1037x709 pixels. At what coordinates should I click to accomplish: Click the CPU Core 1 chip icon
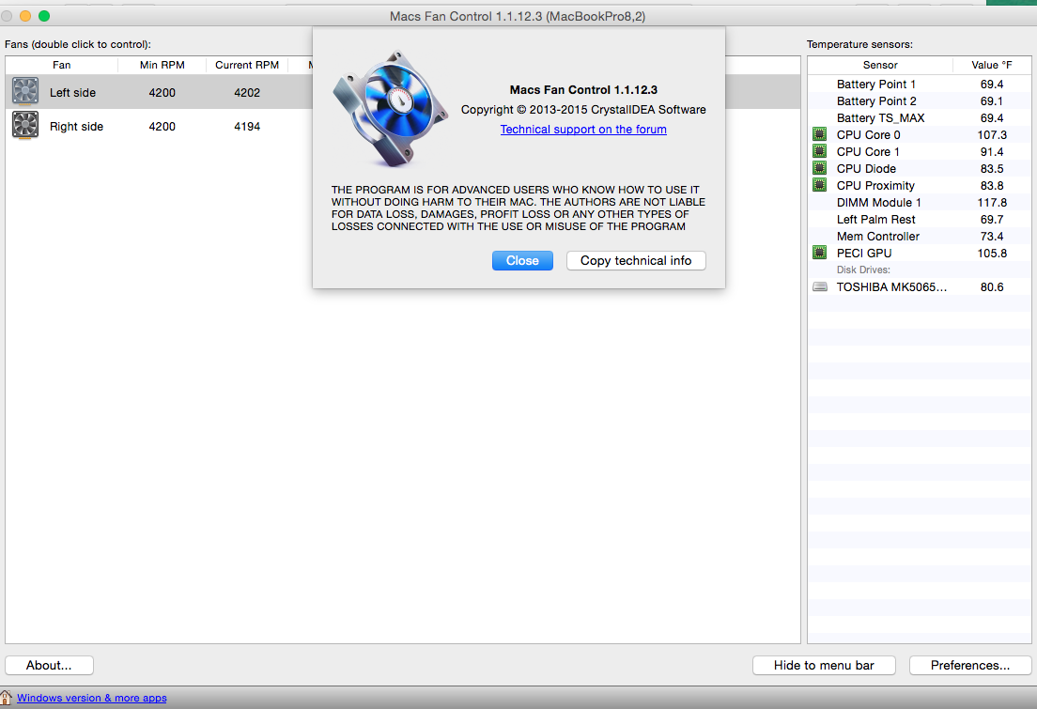pos(819,151)
